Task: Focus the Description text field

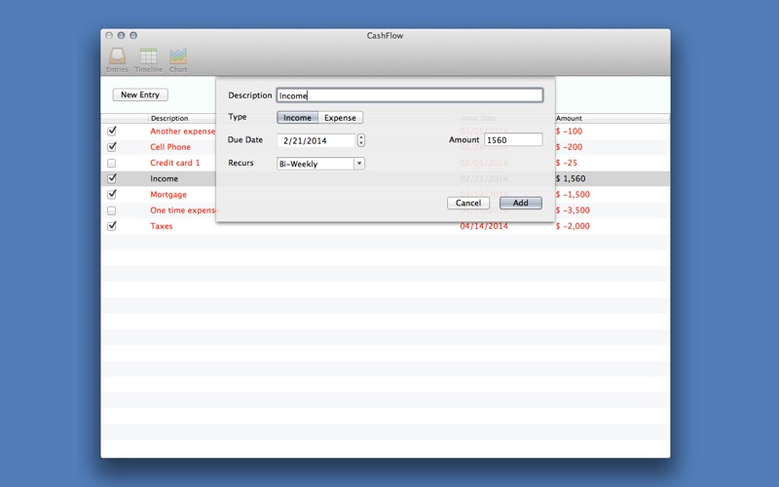Action: click(x=409, y=95)
